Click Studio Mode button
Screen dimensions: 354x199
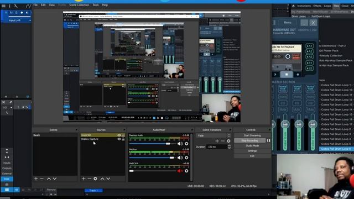(x=252, y=146)
